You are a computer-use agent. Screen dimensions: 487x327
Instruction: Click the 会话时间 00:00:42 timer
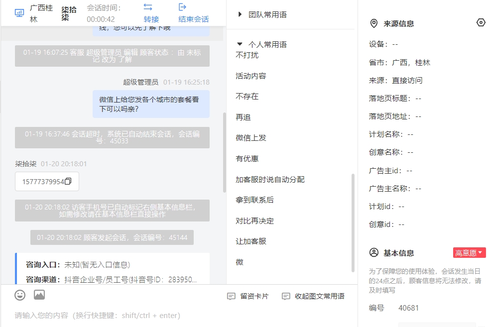pos(104,13)
